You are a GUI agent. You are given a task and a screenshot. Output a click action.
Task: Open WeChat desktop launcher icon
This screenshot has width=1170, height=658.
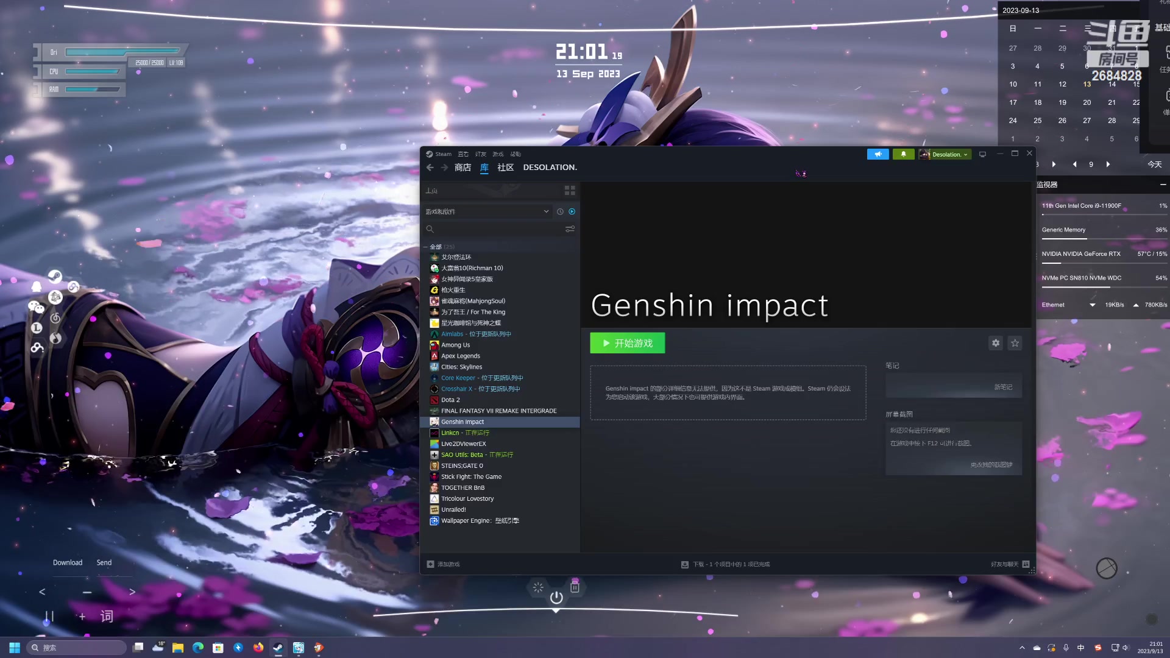[36, 307]
